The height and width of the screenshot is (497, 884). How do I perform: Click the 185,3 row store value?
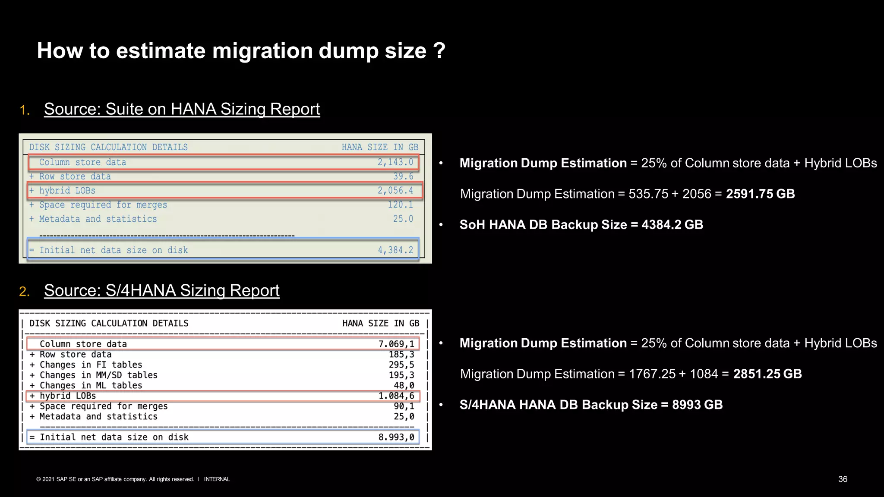(401, 355)
